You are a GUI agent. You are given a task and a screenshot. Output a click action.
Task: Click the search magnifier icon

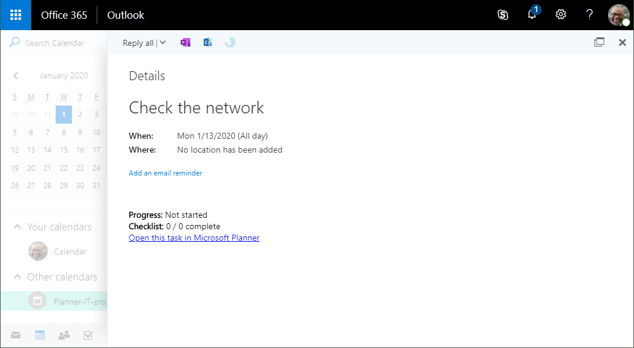click(14, 42)
